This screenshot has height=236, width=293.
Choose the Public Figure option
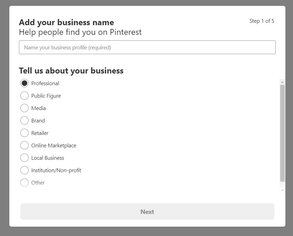[x=25, y=96]
